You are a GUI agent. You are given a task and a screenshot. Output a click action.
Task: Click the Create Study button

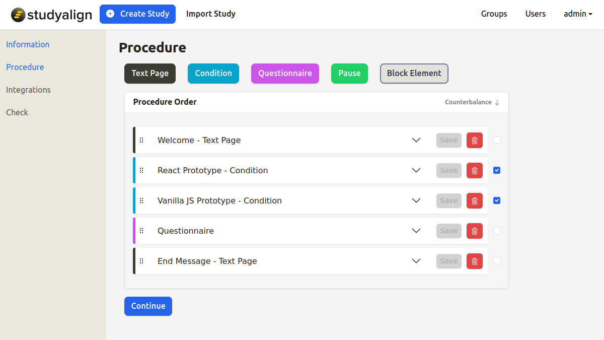tap(137, 14)
